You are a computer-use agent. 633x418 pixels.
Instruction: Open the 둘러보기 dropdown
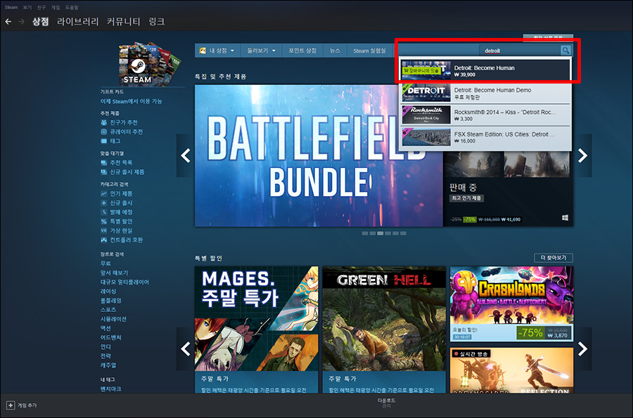click(261, 51)
